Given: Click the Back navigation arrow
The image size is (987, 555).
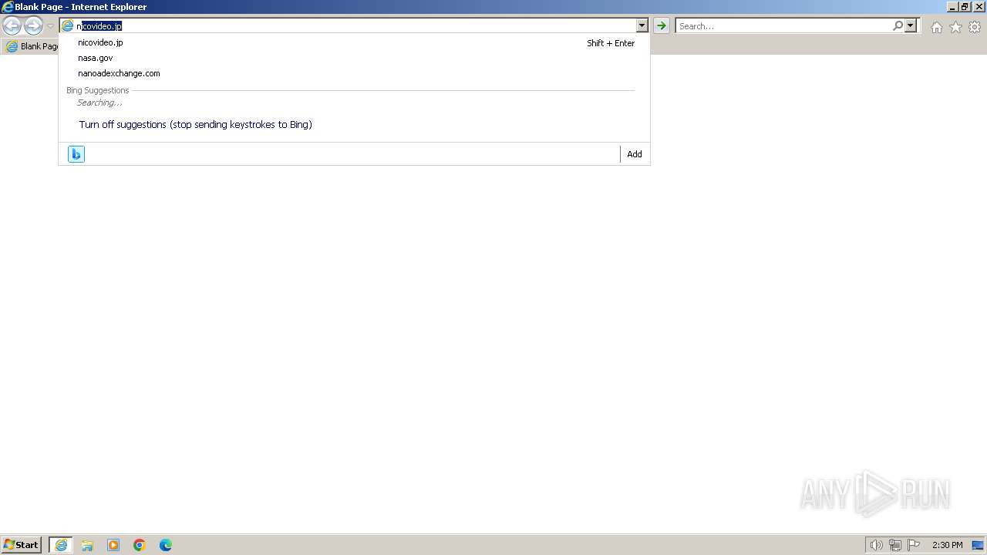Looking at the screenshot, I should 12,26.
